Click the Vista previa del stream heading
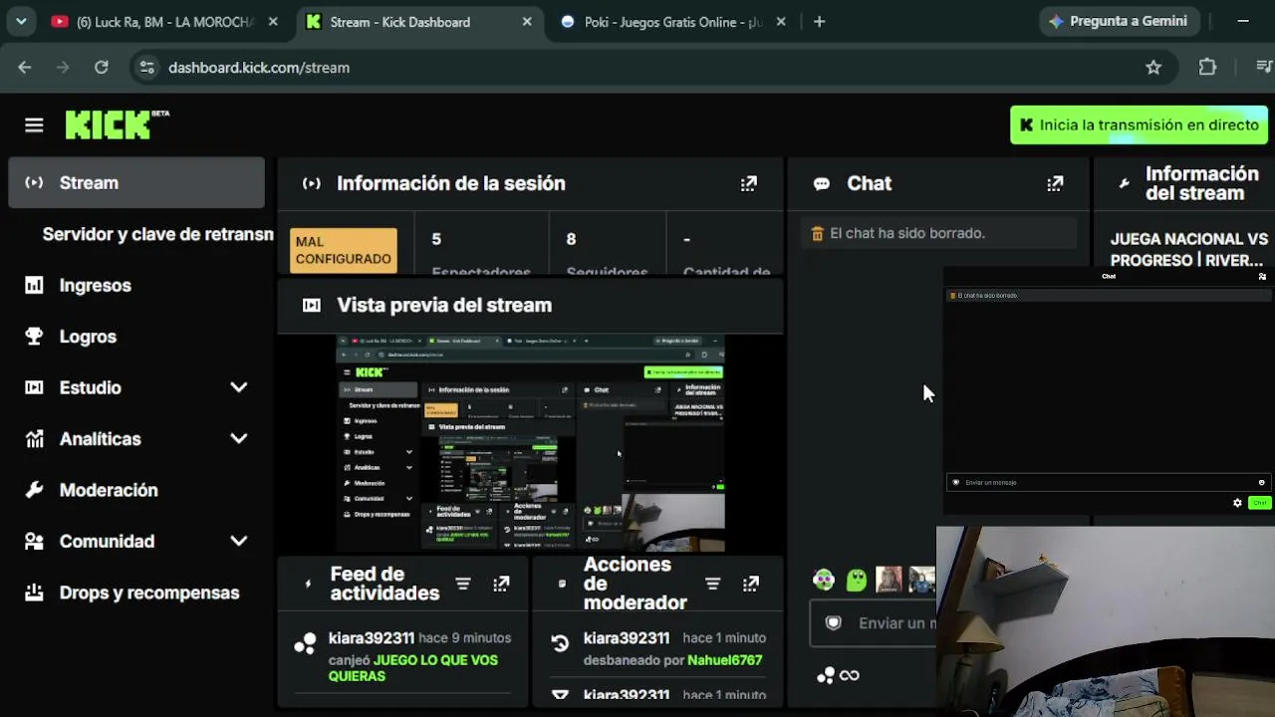The image size is (1275, 717). [444, 306]
